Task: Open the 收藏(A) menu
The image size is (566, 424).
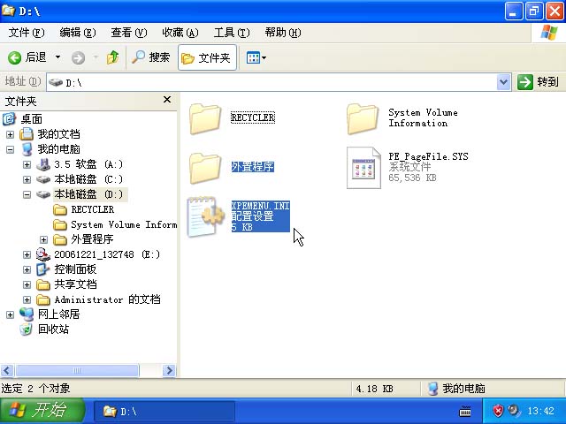Action: (x=180, y=33)
